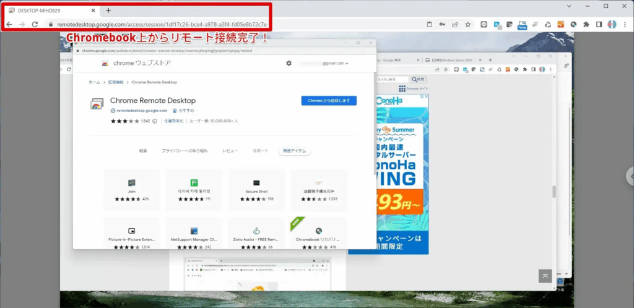Expand the session side panel arrow
The height and width of the screenshot is (308, 634).
[630, 175]
